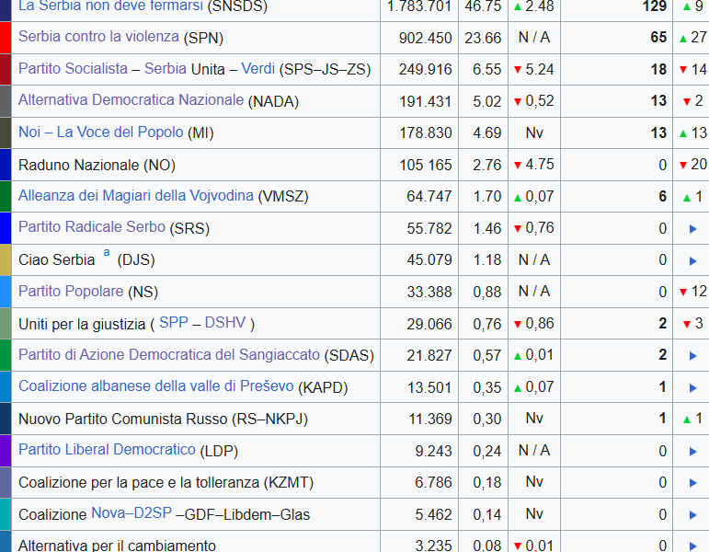
Task: Click the blue arrow in the KAPD row
Action: point(692,388)
